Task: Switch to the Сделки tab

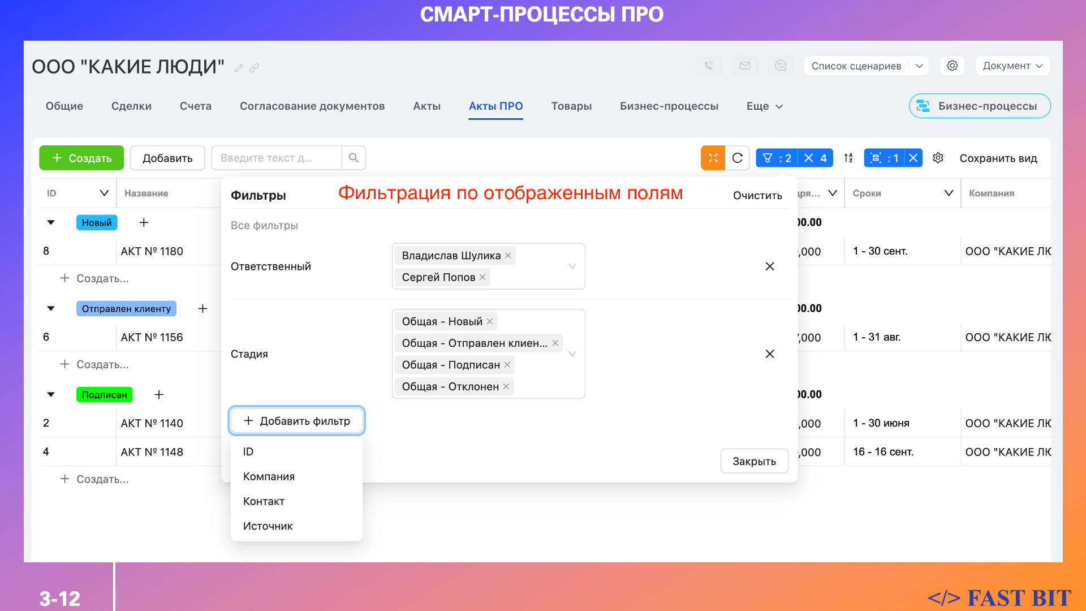Action: pos(131,106)
